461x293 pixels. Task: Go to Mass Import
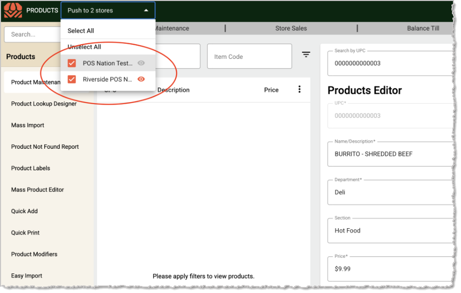tap(28, 125)
